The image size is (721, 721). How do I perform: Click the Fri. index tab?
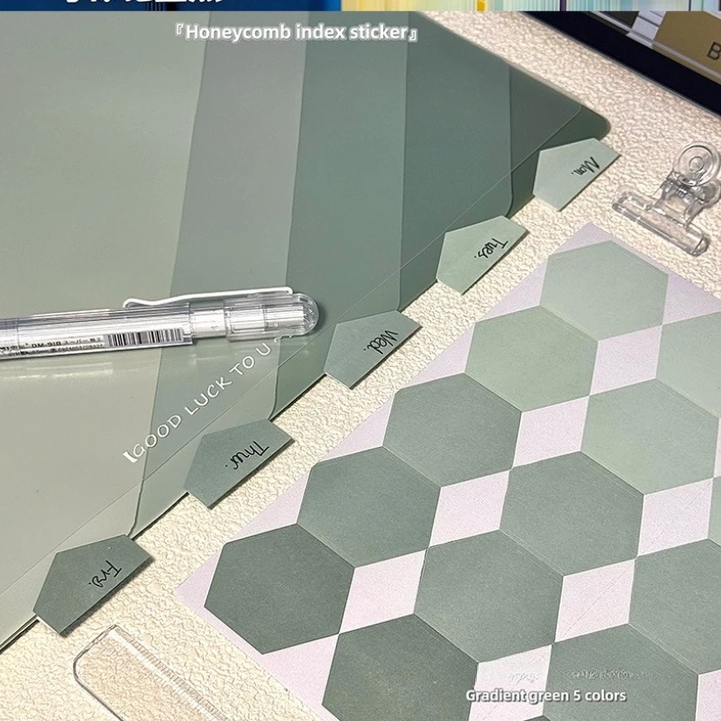coord(92,583)
